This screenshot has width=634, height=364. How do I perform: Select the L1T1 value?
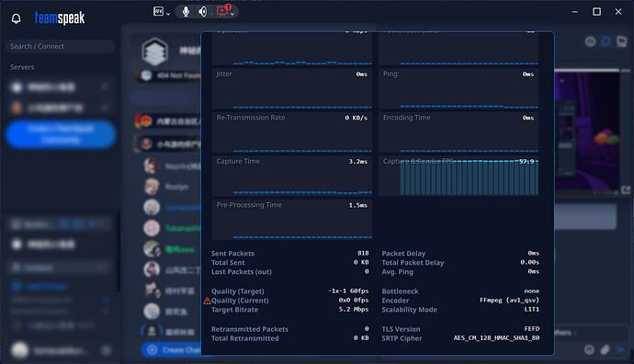pyautogui.click(x=532, y=310)
